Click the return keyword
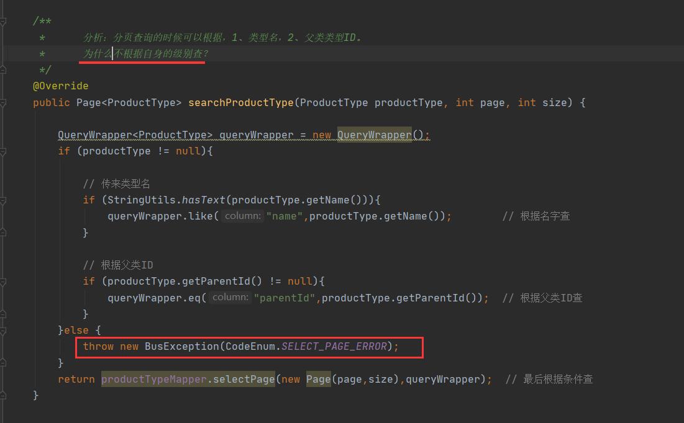684x423 pixels. pos(76,380)
